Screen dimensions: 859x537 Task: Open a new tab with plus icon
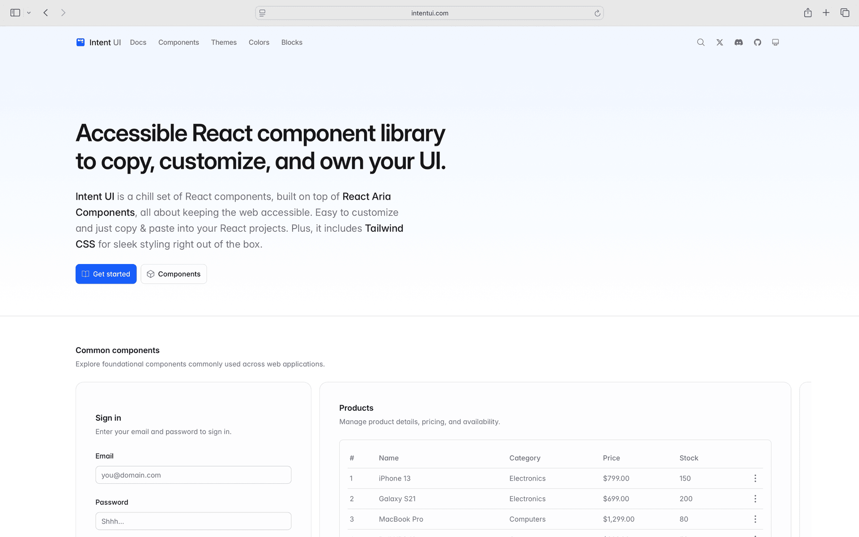[826, 13]
